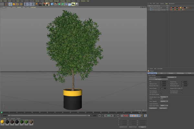Go to end of animation

pyautogui.click(x=118, y=116)
